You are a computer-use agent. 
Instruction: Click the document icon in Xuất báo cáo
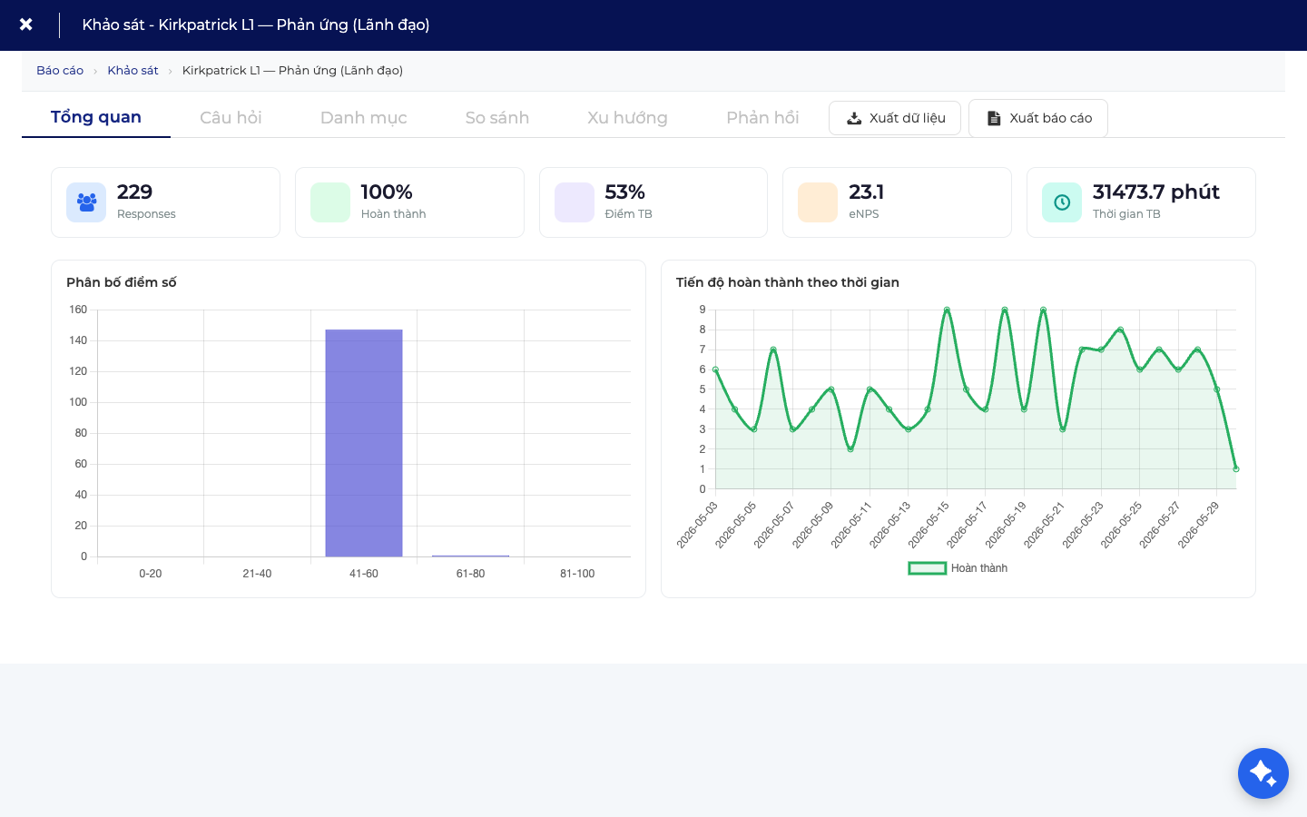click(994, 118)
